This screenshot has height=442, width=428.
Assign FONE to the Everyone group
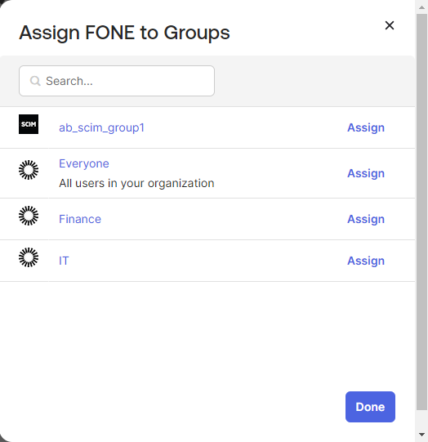(366, 173)
